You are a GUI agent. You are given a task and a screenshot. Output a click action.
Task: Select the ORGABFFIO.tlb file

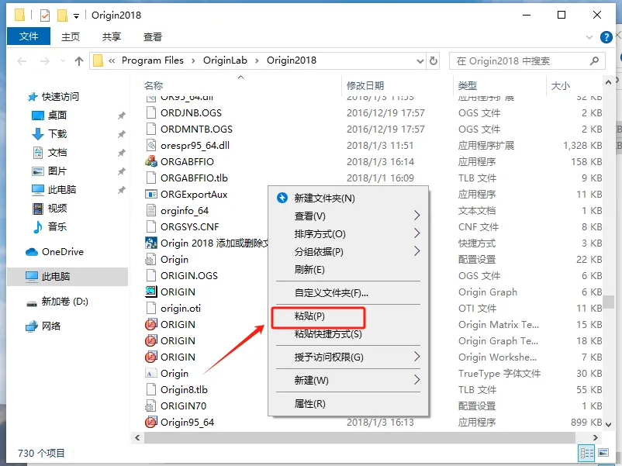click(x=194, y=178)
